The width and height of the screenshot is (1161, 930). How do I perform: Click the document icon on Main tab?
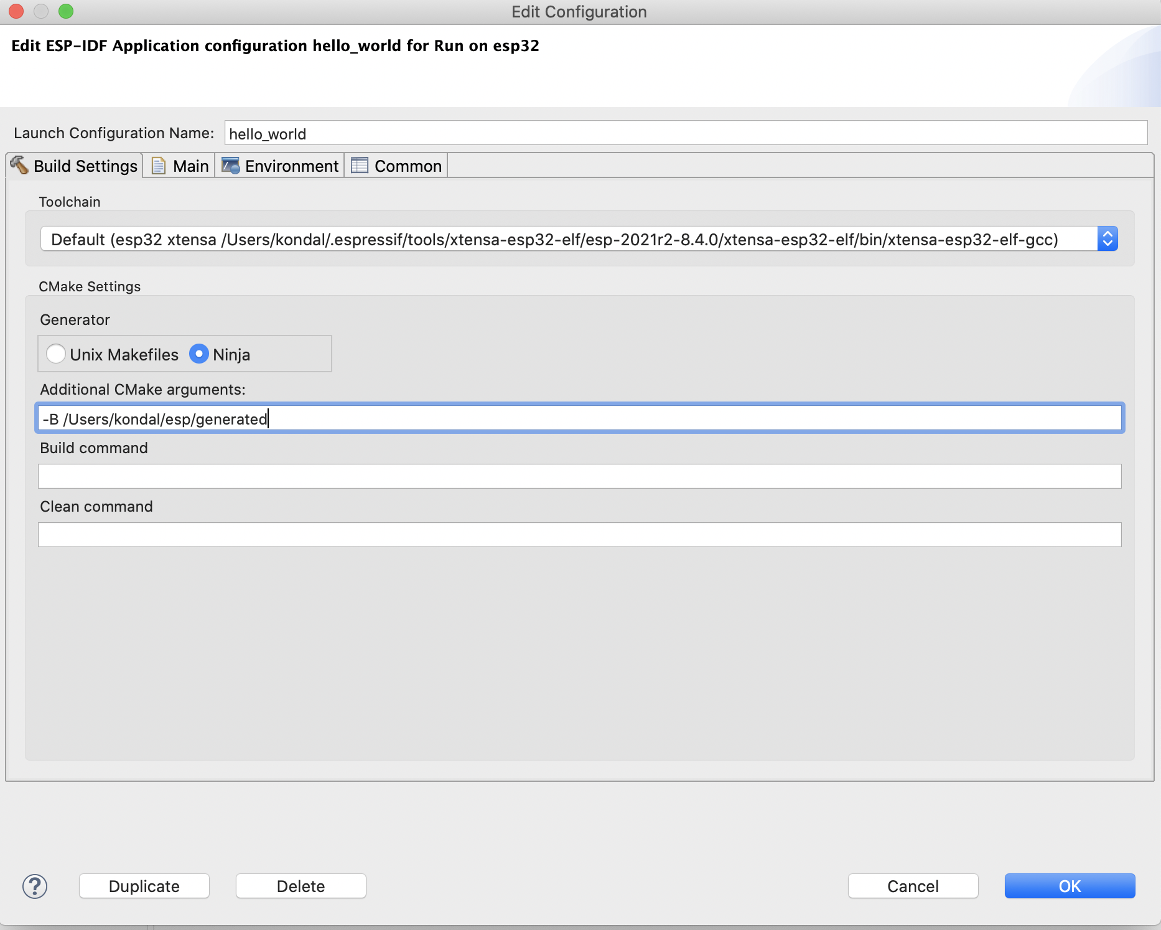coord(159,166)
